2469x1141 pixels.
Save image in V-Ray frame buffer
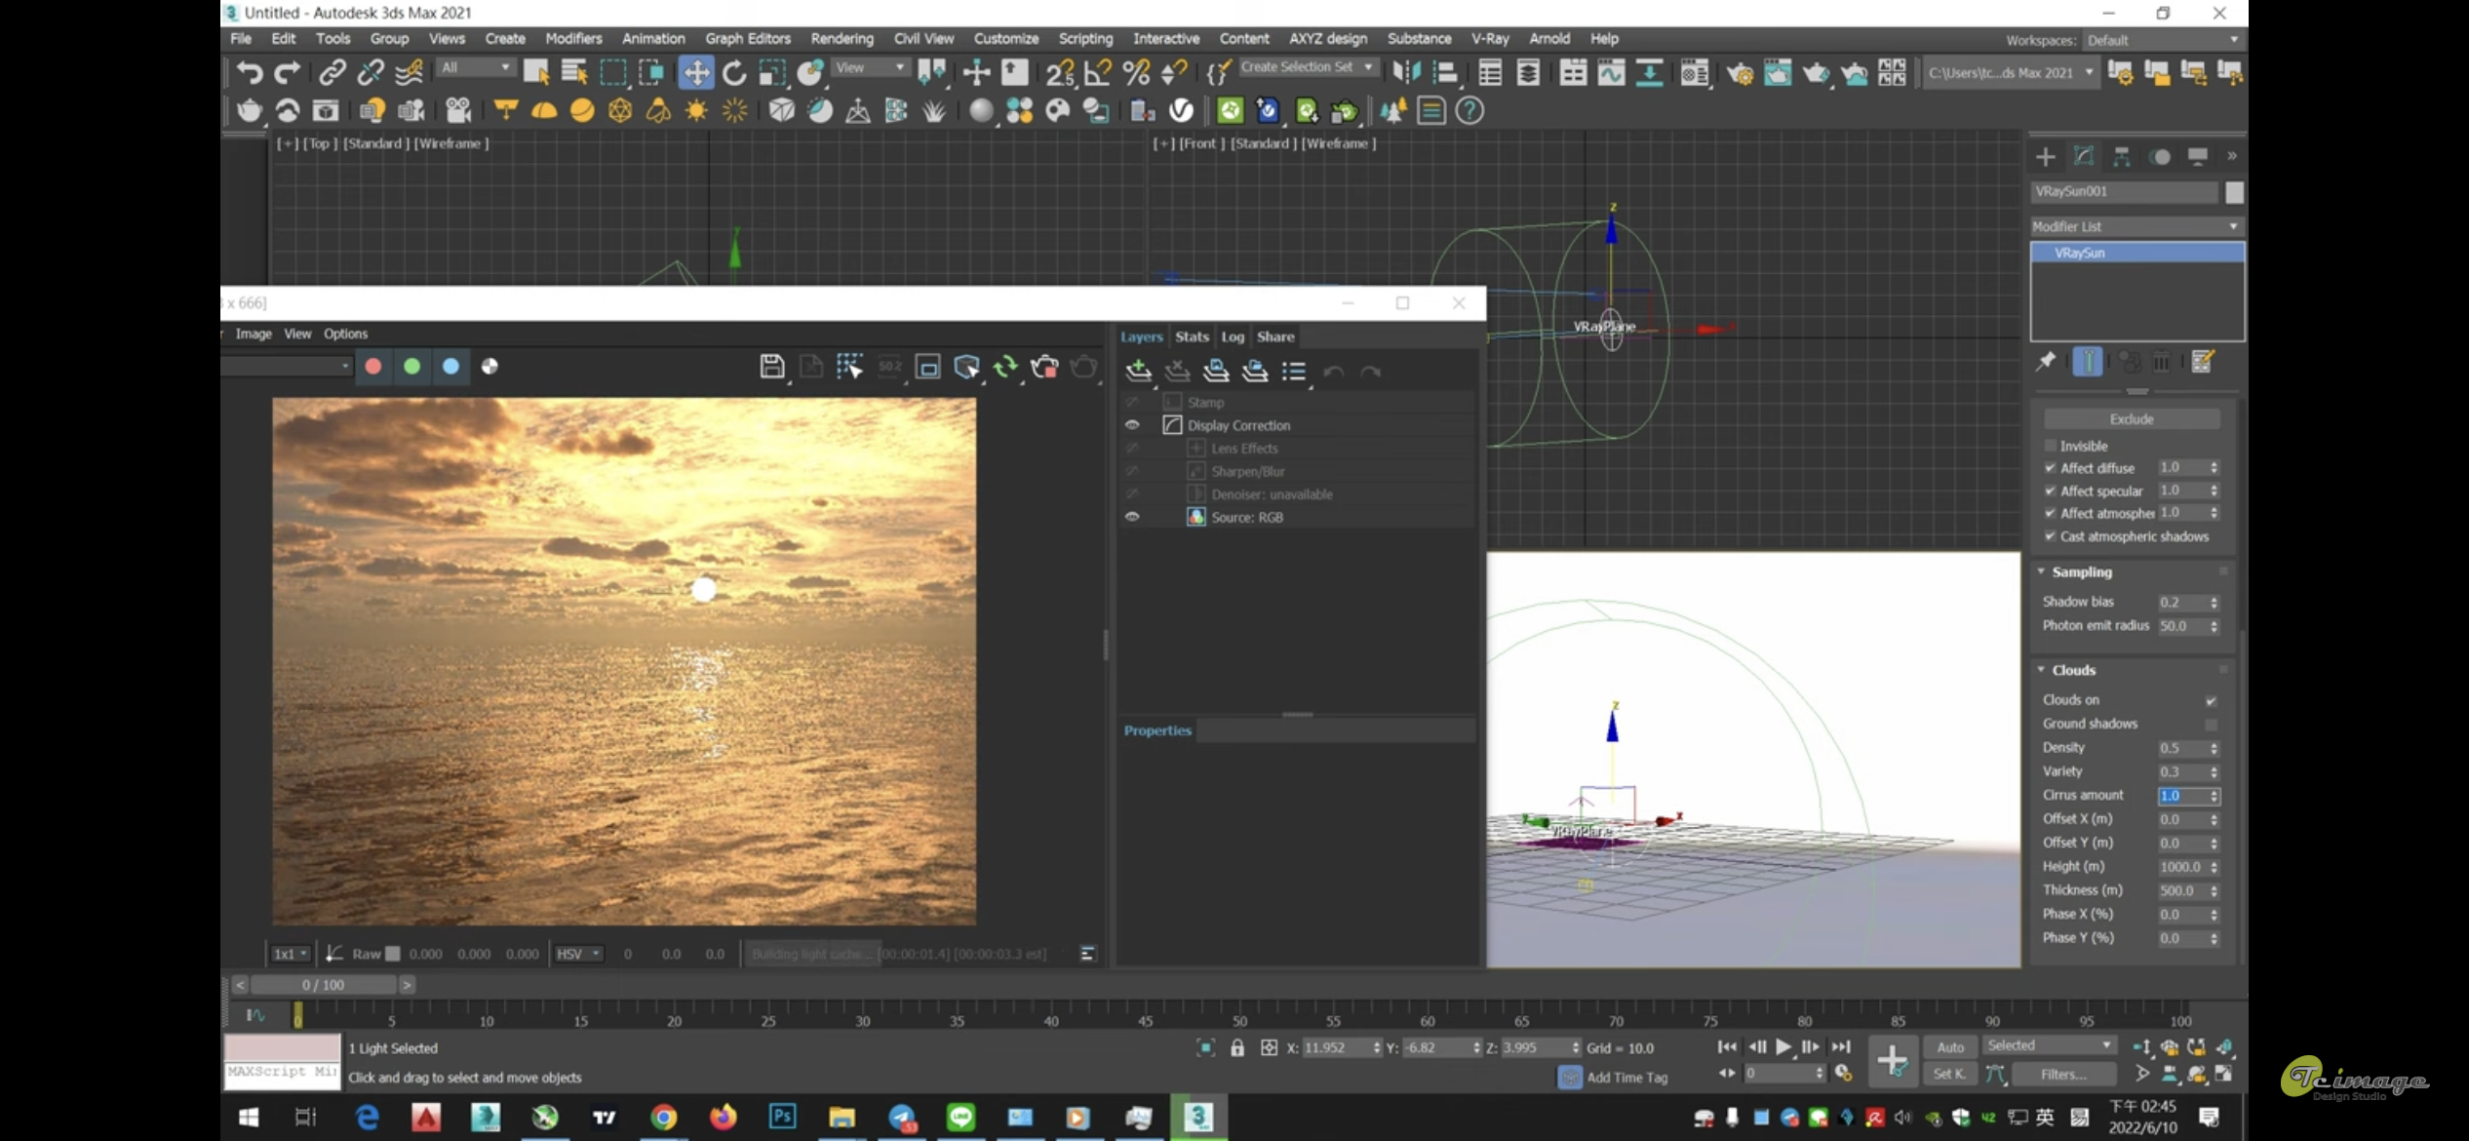[771, 367]
